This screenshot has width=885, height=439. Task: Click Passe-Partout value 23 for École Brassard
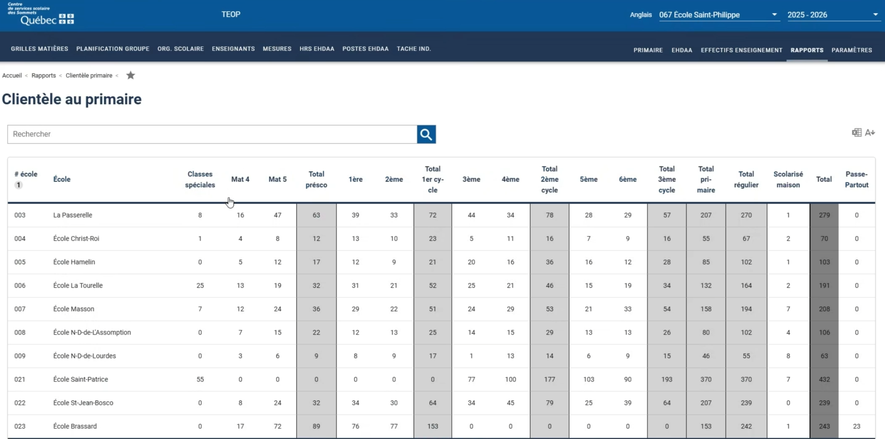[856, 426]
